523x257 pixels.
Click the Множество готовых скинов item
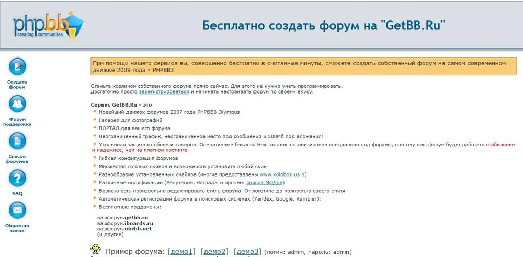click(x=183, y=166)
